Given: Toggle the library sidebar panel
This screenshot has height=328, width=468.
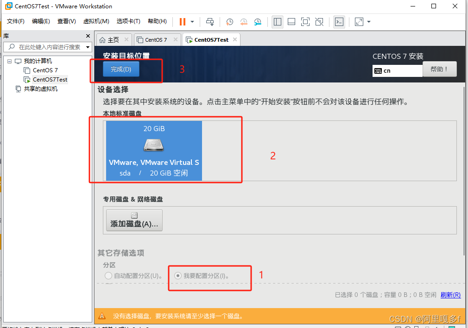Looking at the screenshot, I should coord(277,21).
